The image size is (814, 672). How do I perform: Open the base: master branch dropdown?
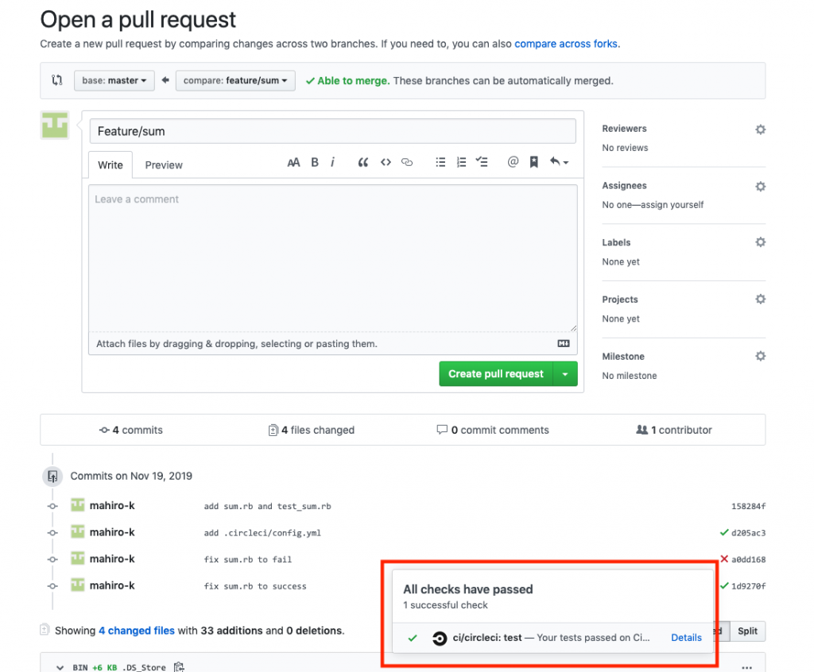click(x=114, y=80)
